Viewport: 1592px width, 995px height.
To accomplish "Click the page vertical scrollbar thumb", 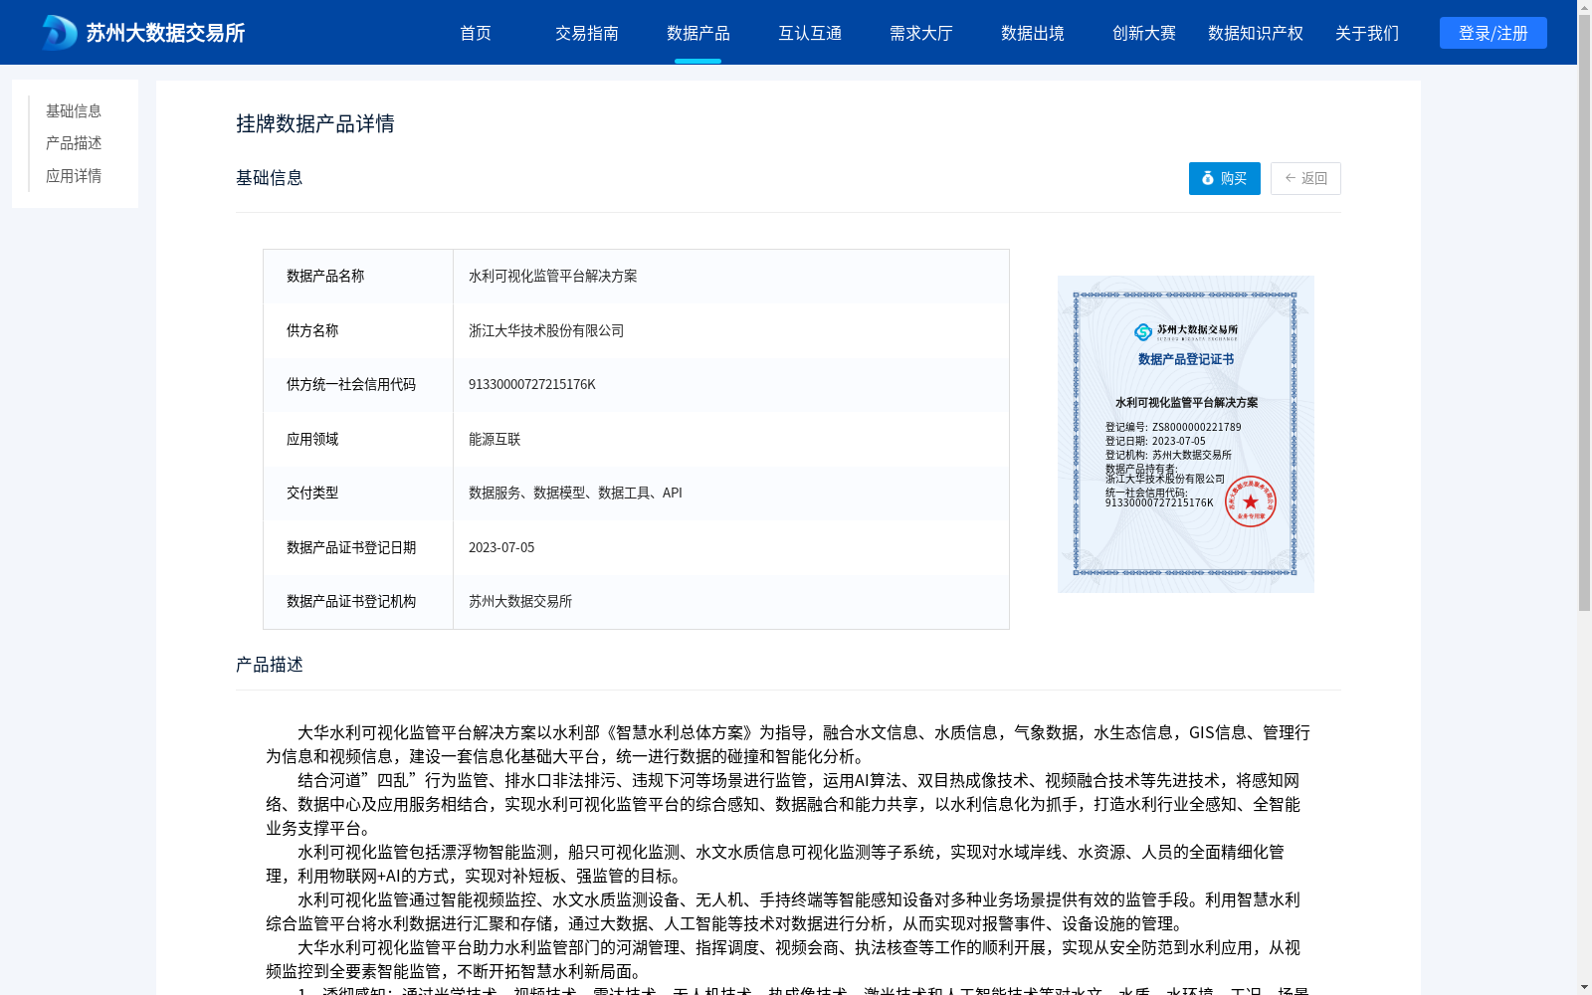I will click(1584, 311).
